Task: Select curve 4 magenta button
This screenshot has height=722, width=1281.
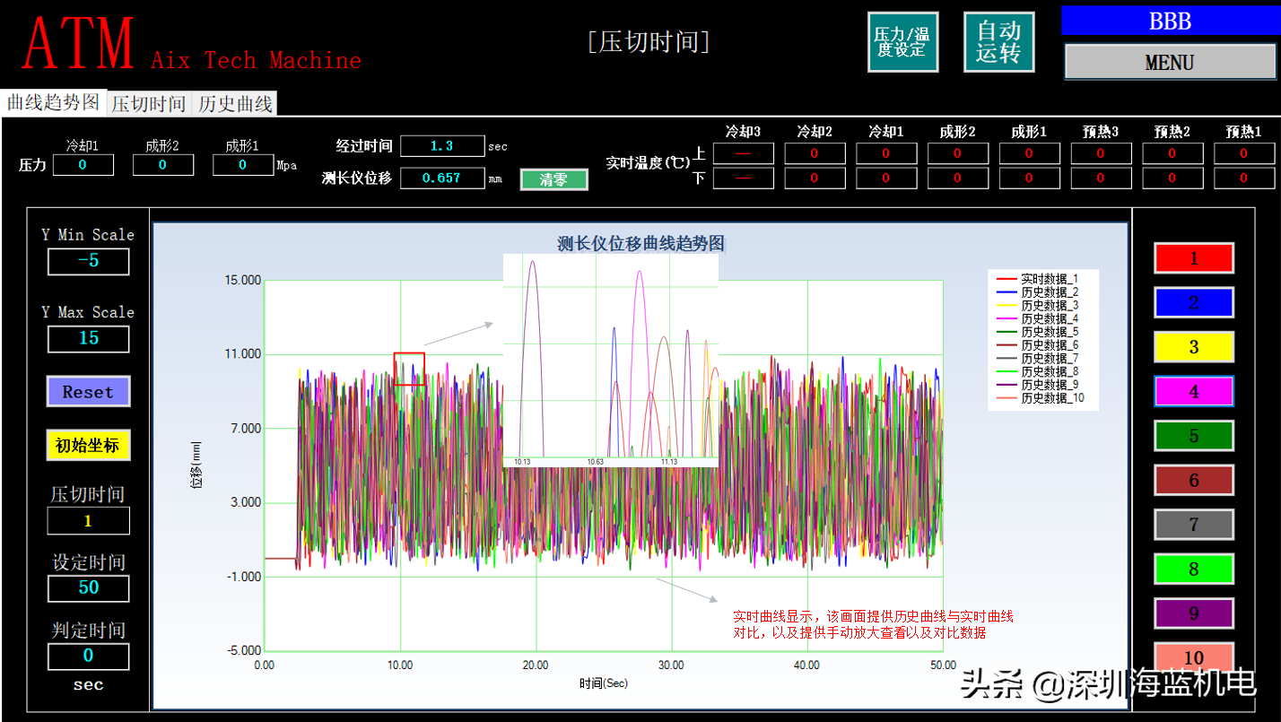Action: (1193, 392)
